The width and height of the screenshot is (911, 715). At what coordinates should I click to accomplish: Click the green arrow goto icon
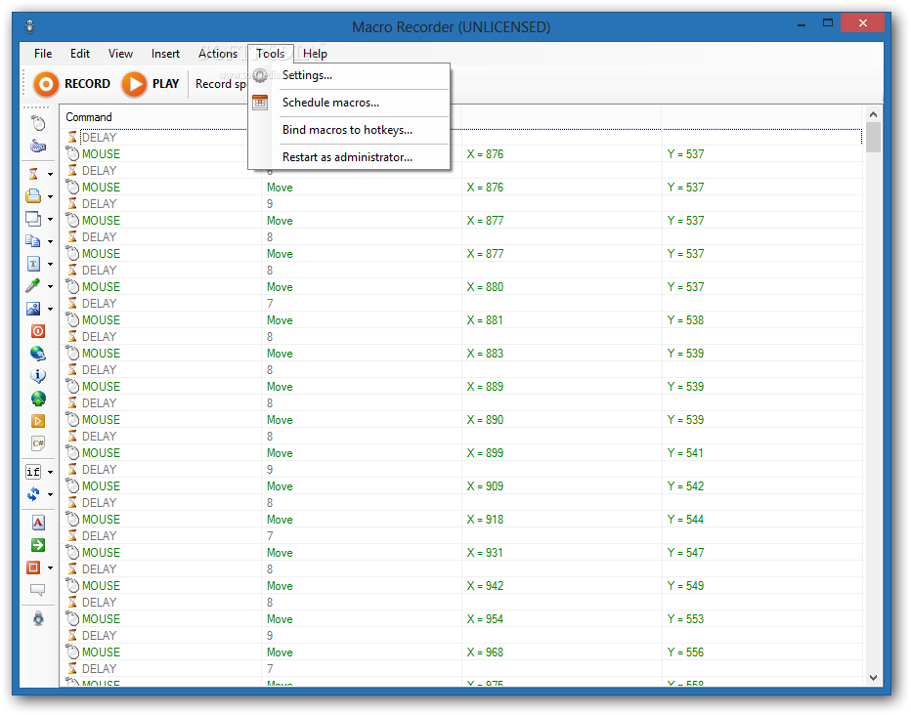38,545
